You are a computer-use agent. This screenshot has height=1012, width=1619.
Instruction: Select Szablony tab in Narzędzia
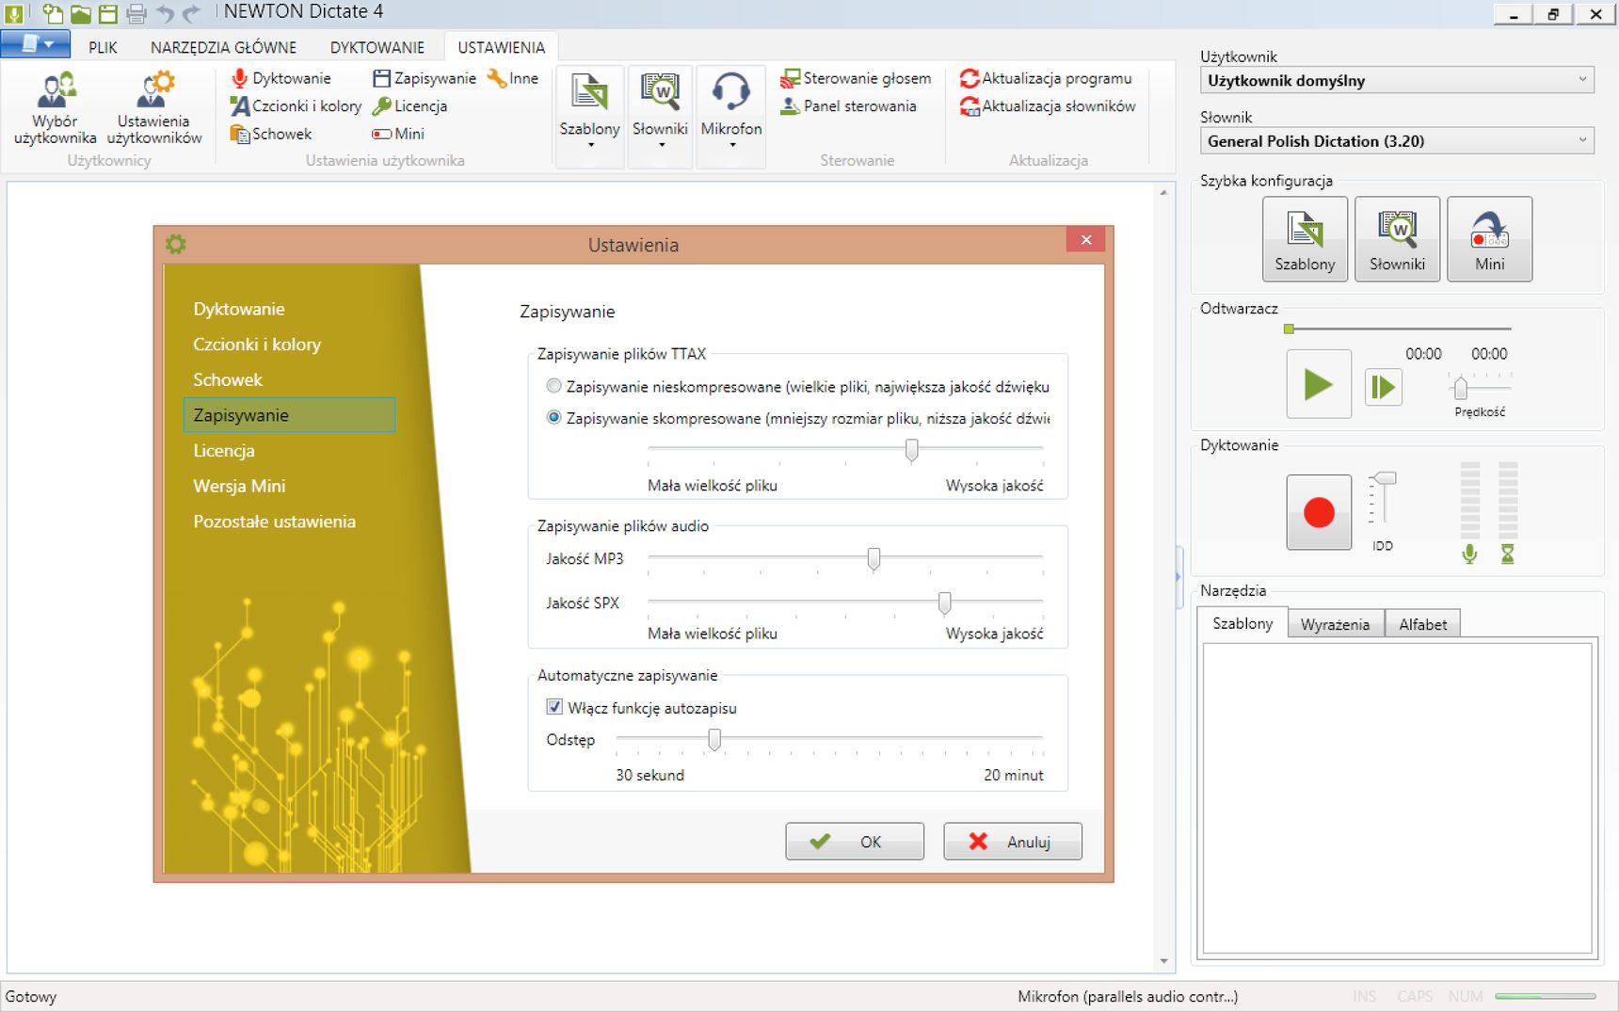pos(1242,623)
